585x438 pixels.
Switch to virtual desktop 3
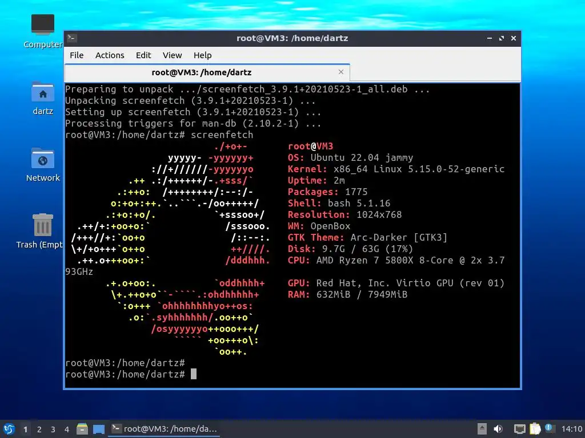[53, 429]
